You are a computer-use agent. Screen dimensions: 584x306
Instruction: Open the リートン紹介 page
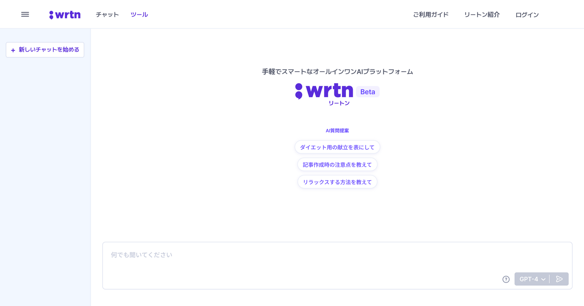point(481,14)
